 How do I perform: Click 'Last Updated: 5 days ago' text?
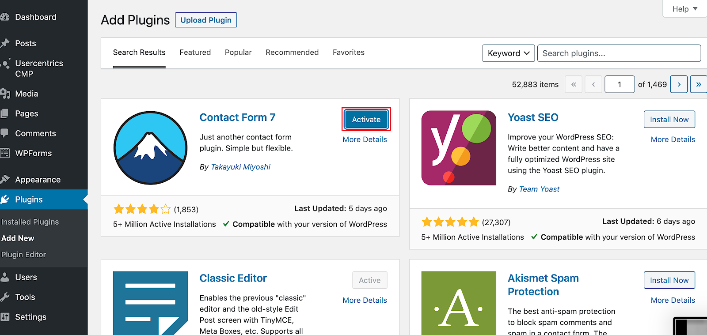pyautogui.click(x=341, y=208)
